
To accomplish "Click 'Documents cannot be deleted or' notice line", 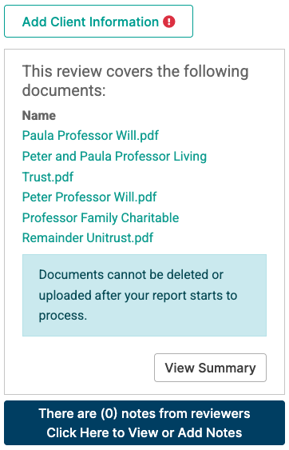I will [131, 275].
